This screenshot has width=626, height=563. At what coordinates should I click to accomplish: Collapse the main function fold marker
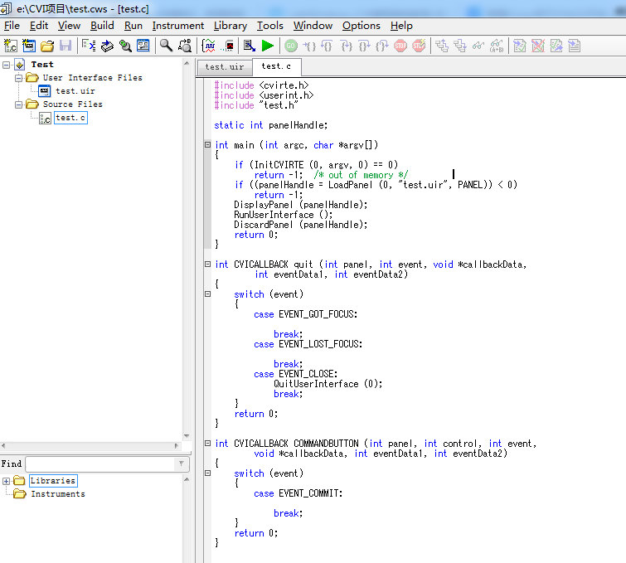(207, 145)
